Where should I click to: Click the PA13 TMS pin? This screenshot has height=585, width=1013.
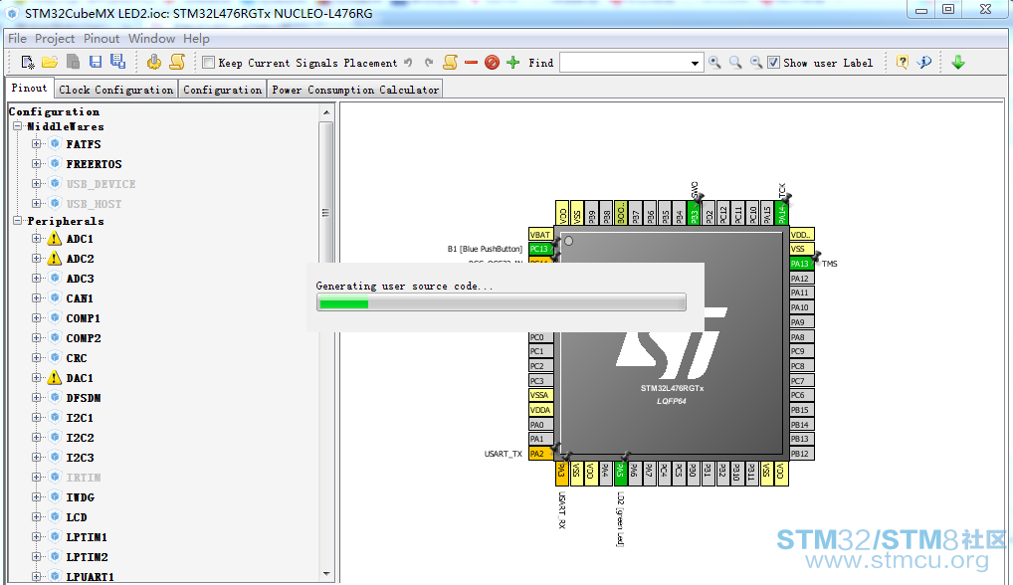point(801,264)
